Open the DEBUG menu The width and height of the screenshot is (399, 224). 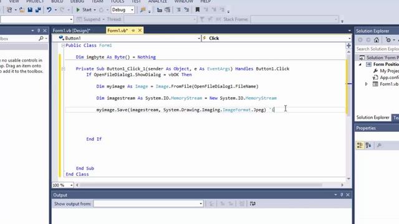(77, 1)
